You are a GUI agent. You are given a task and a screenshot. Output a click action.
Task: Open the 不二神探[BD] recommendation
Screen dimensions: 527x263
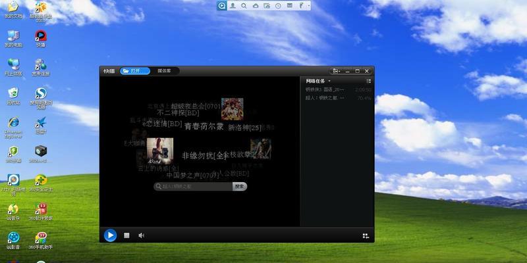[x=178, y=113]
